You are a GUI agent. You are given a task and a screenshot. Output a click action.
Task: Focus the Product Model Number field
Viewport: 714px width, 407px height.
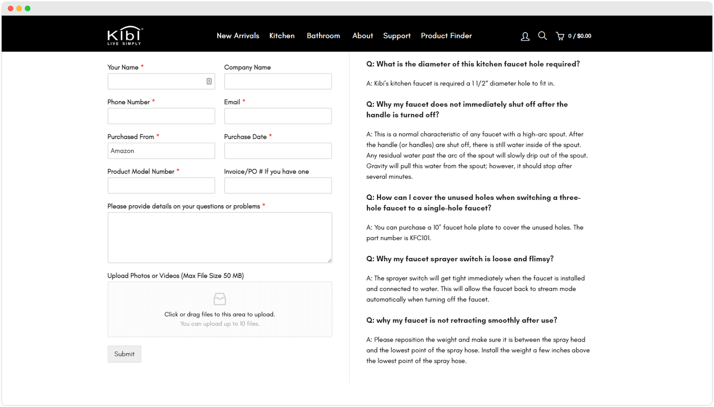162,186
